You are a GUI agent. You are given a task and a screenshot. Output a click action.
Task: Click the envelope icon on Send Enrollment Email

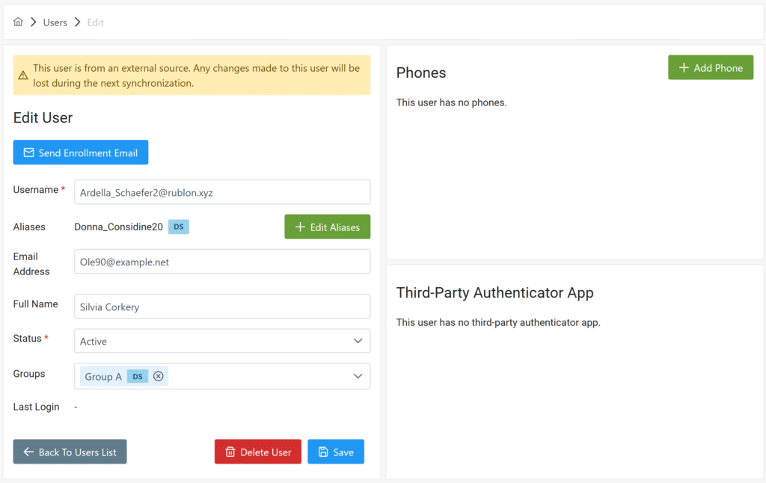tap(28, 153)
